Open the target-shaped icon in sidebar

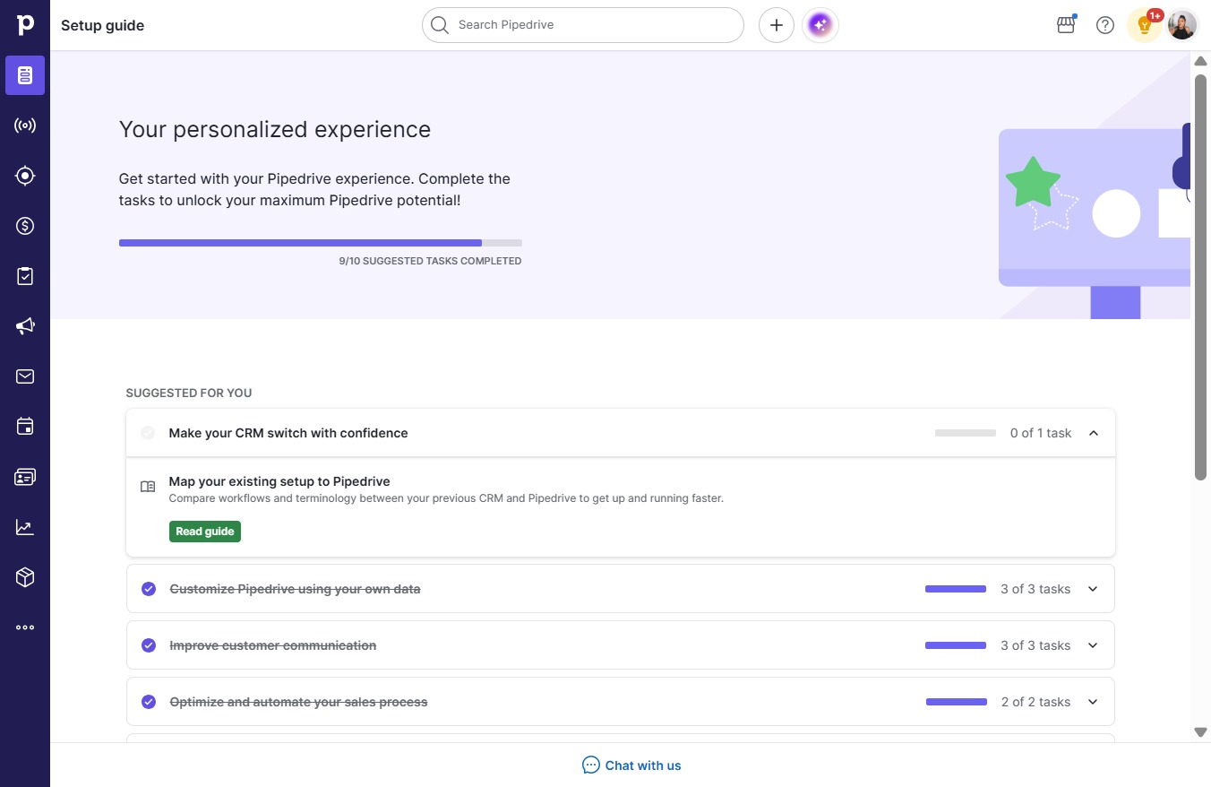25,176
